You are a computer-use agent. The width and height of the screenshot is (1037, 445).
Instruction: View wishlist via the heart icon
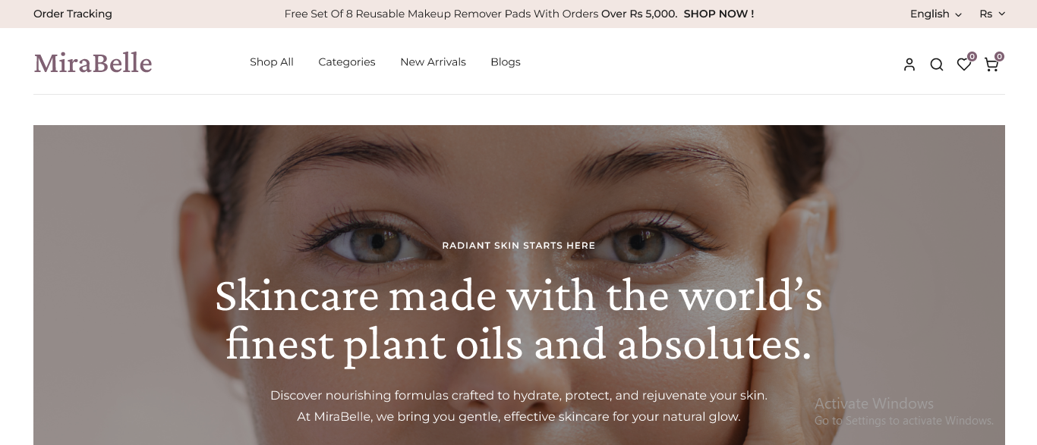[963, 65]
